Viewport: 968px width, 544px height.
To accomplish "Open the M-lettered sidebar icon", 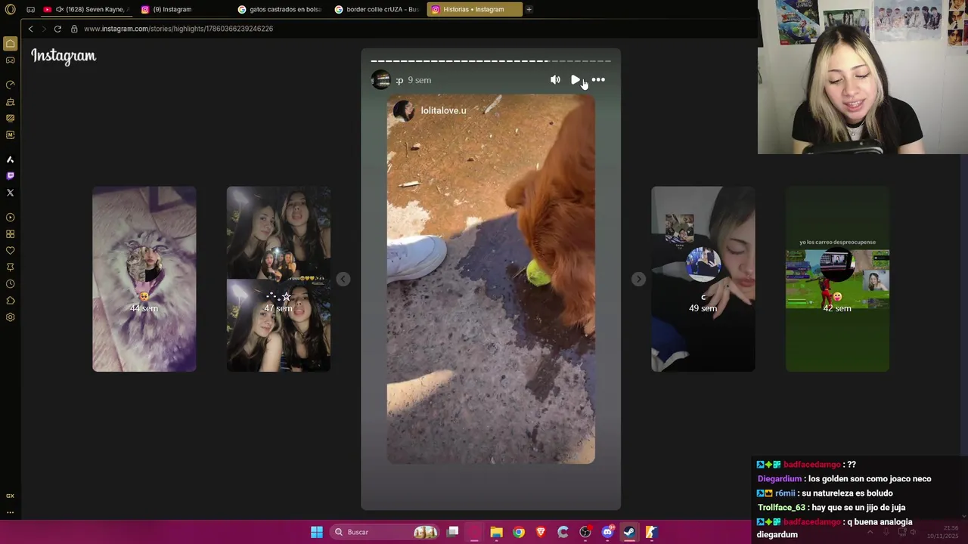I will tap(10, 134).
